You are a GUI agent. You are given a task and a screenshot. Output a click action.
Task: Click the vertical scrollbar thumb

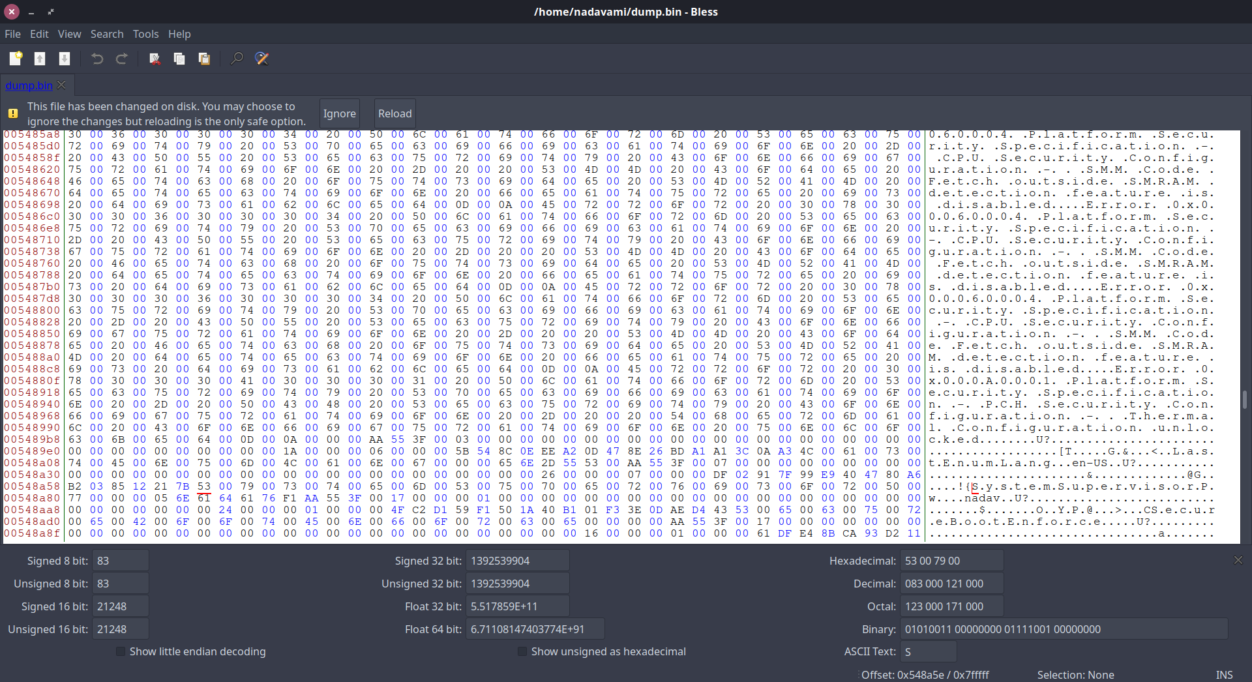[1244, 399]
